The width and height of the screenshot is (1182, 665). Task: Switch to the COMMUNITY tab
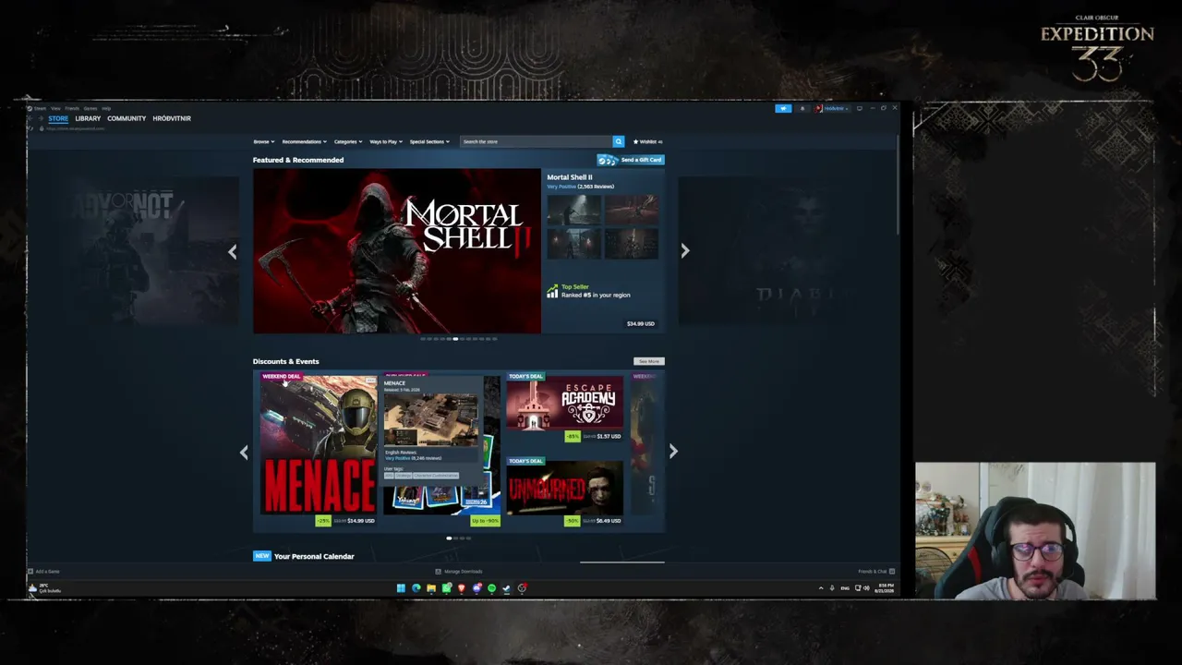[x=127, y=118]
